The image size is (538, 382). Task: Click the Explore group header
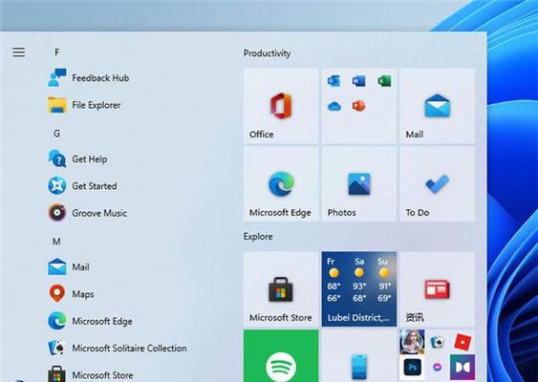point(258,236)
